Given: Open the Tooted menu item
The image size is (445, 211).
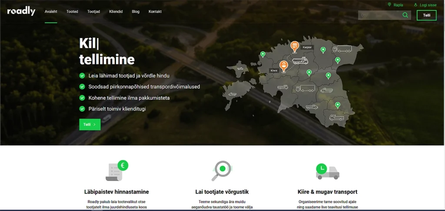Looking at the screenshot, I should click(x=72, y=12).
